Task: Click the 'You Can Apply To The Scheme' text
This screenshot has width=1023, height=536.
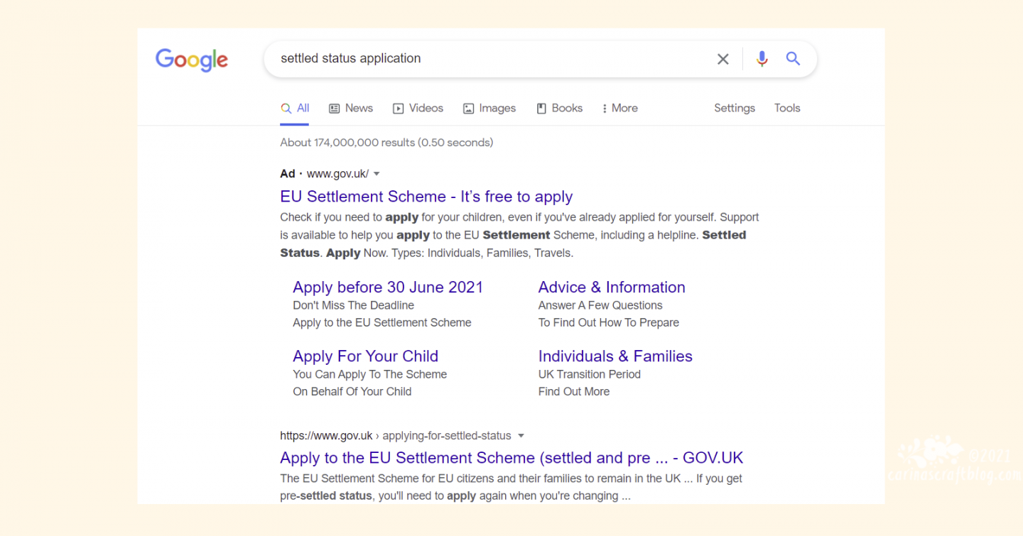Action: [370, 374]
